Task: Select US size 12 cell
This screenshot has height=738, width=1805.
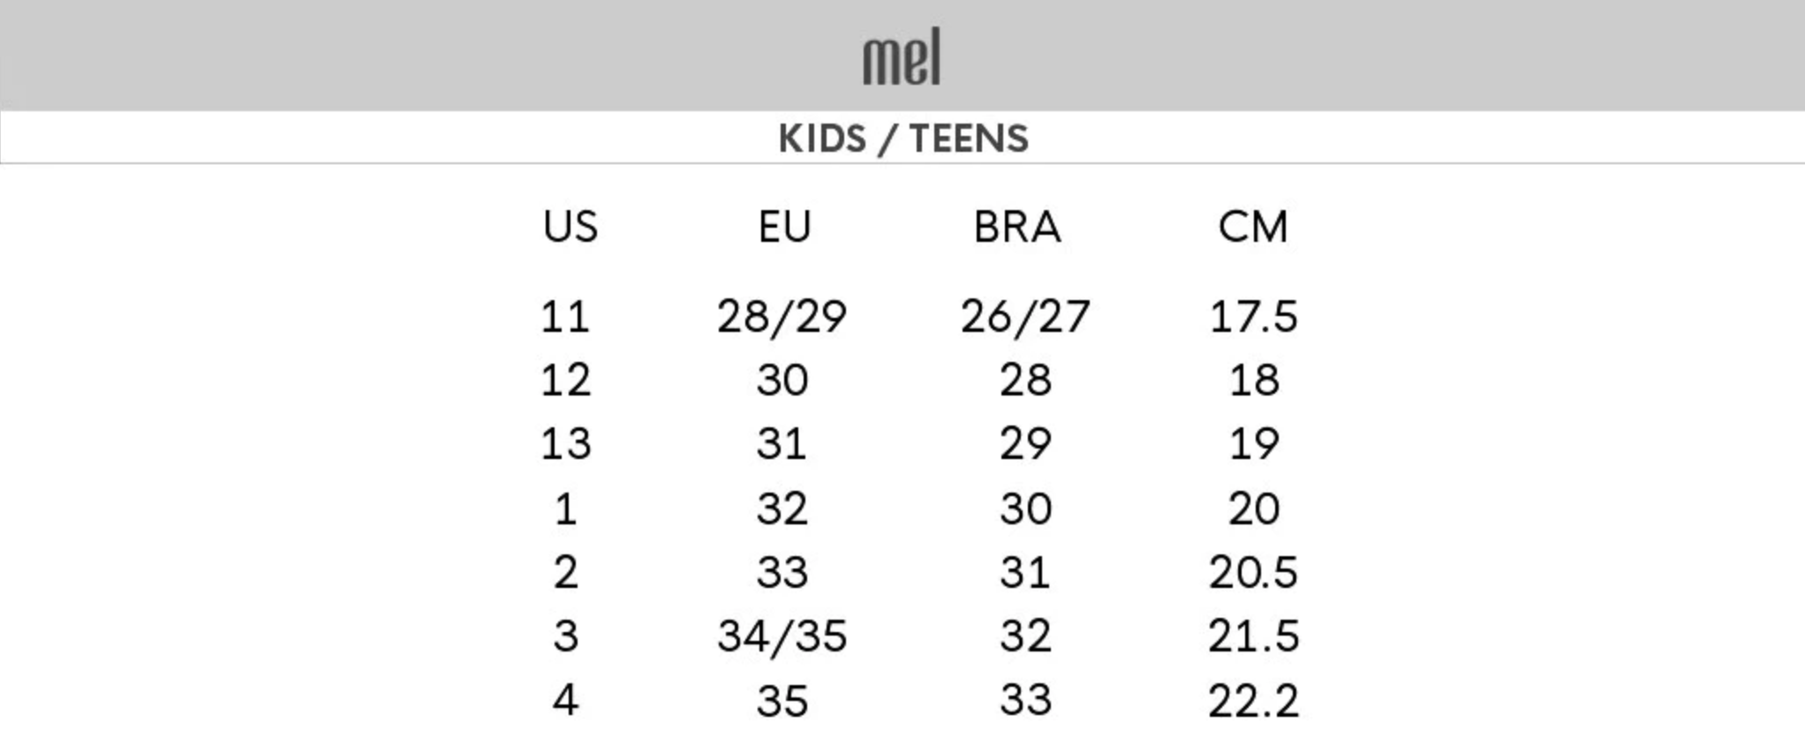Action: pyautogui.click(x=565, y=380)
